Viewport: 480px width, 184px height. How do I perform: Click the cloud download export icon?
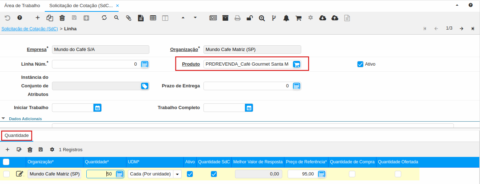click(323, 18)
